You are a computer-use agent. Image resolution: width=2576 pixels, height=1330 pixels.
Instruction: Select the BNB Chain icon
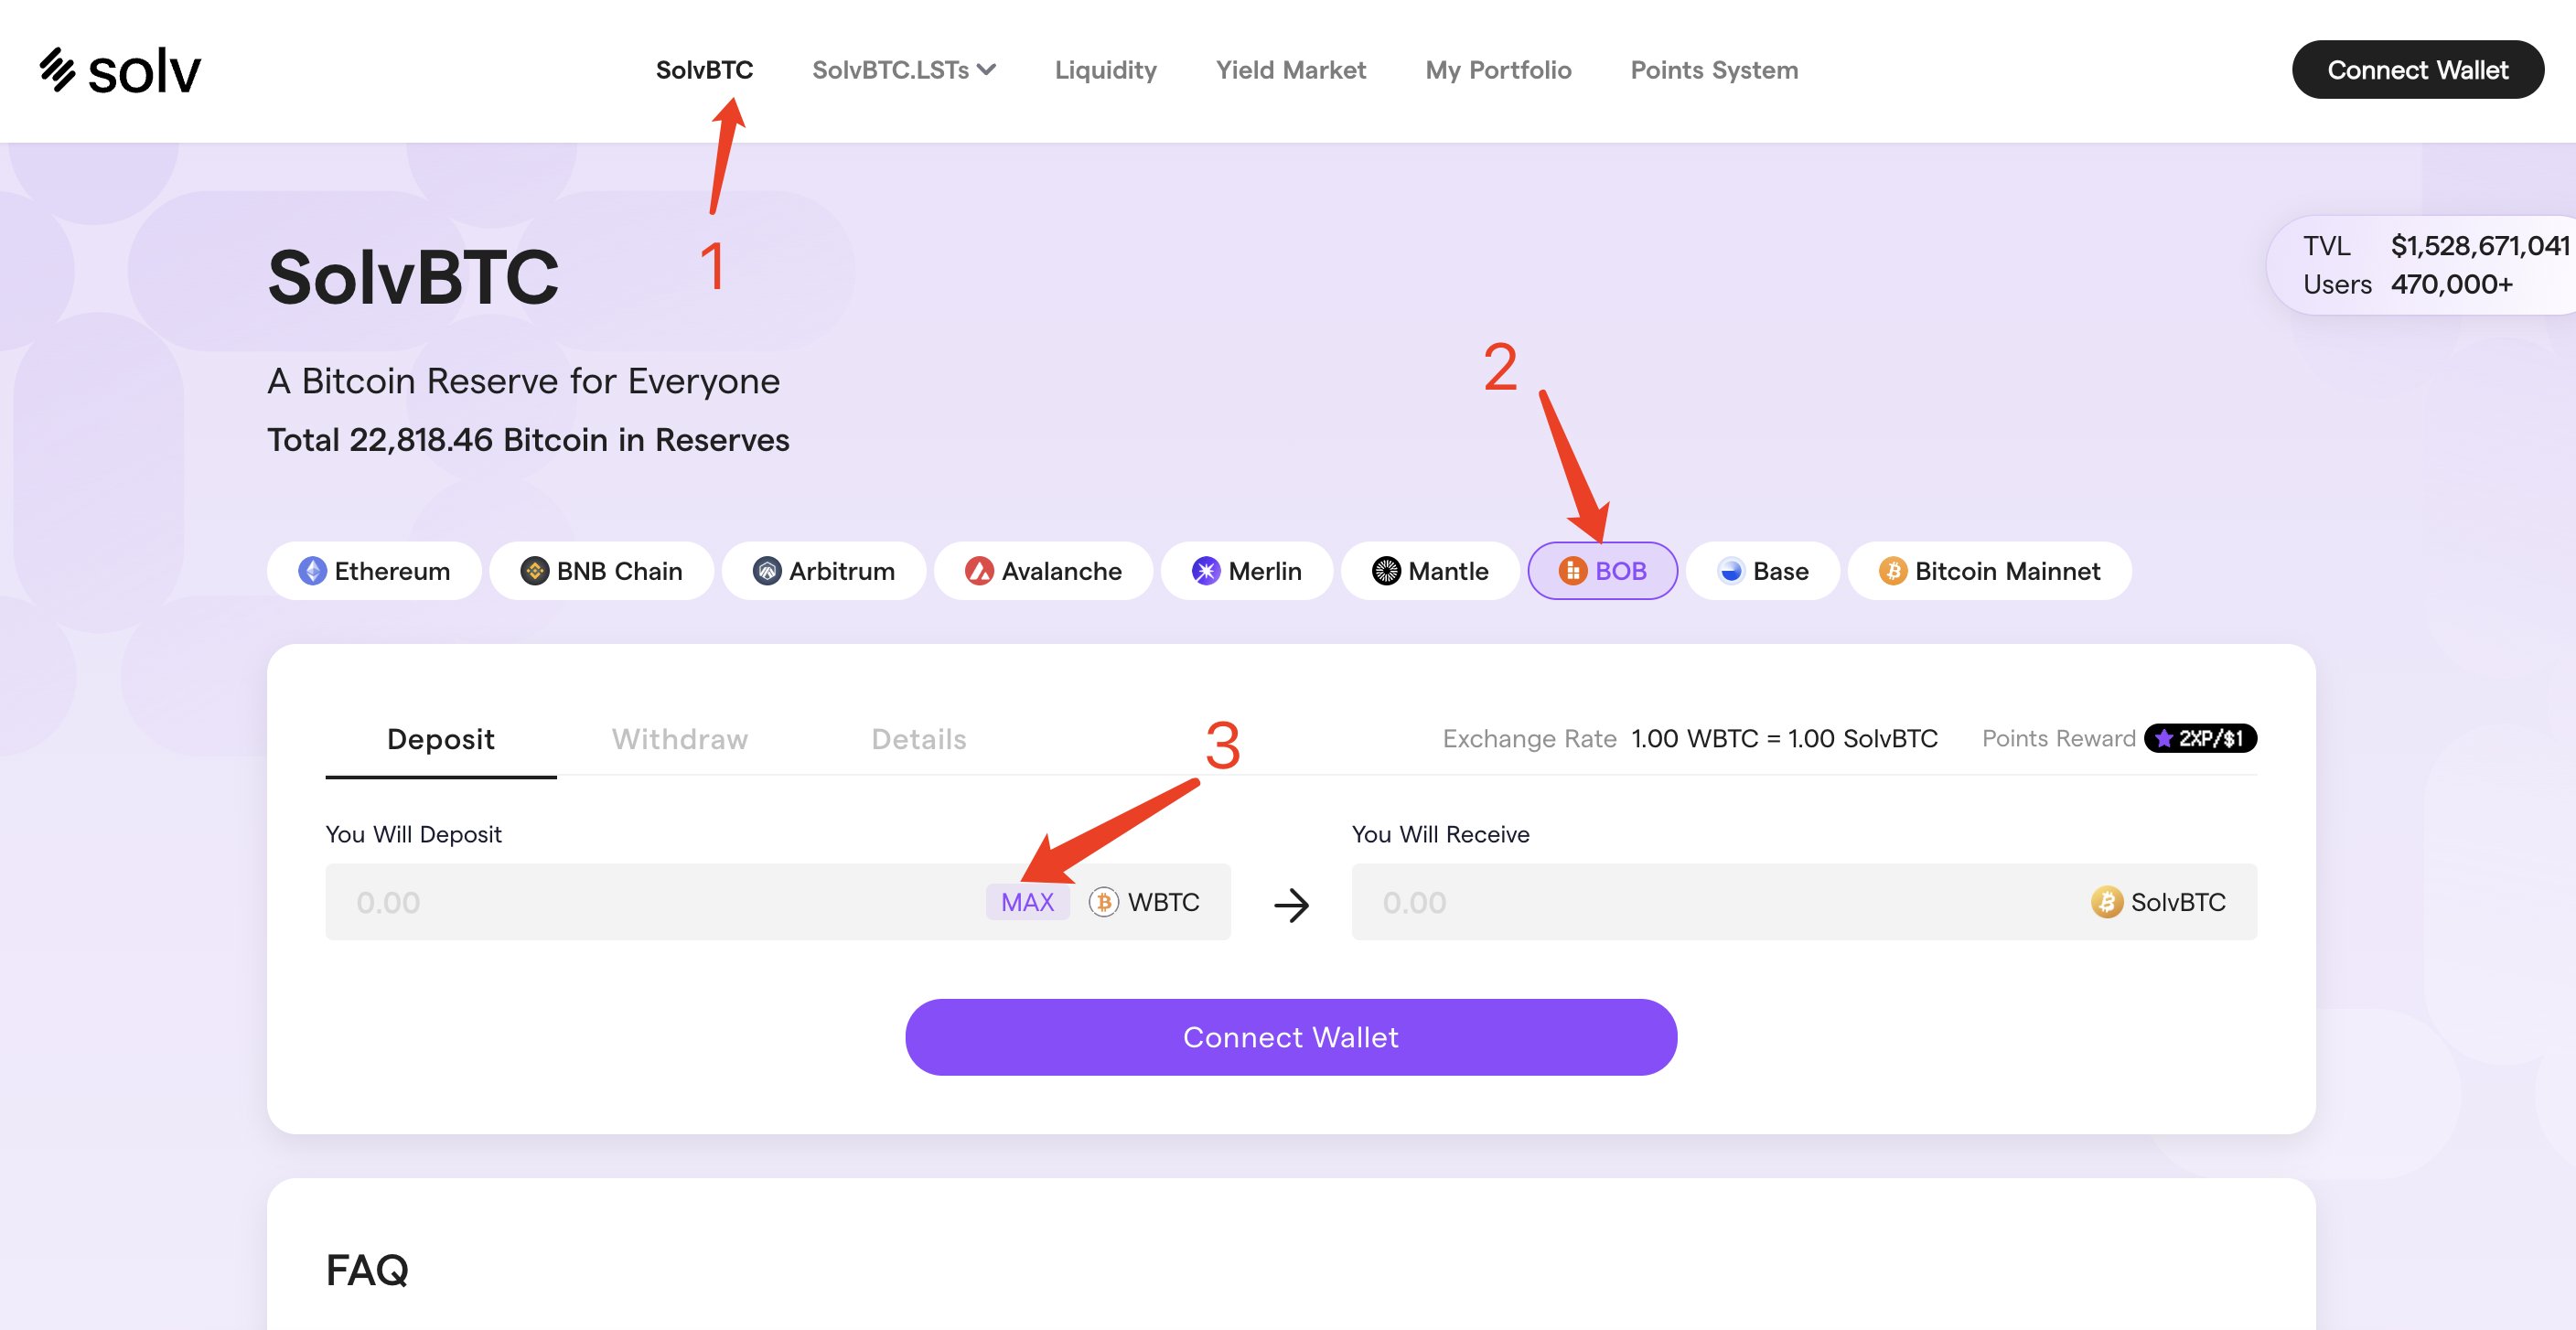[535, 571]
